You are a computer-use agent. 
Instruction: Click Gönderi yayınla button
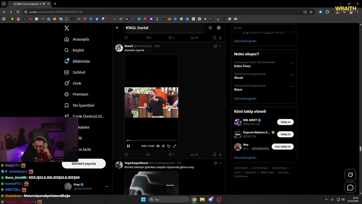pyautogui.click(x=84, y=163)
